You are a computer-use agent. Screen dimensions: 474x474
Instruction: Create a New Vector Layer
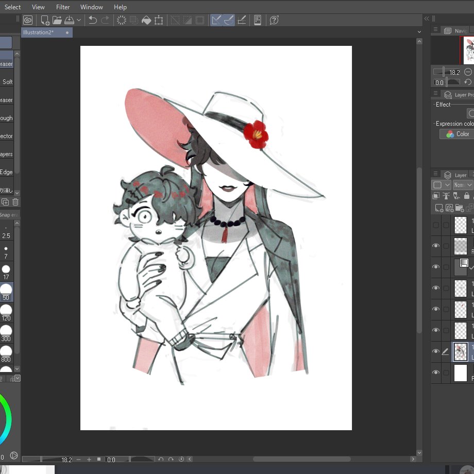click(x=449, y=208)
